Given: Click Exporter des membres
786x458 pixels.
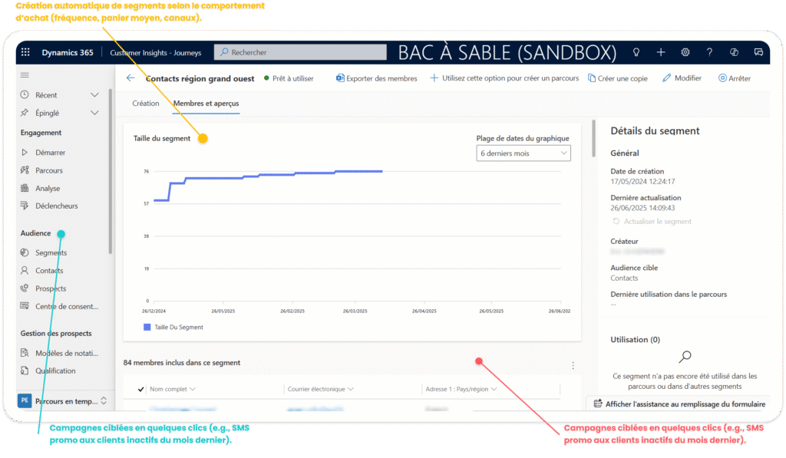Looking at the screenshot, I should tap(376, 78).
